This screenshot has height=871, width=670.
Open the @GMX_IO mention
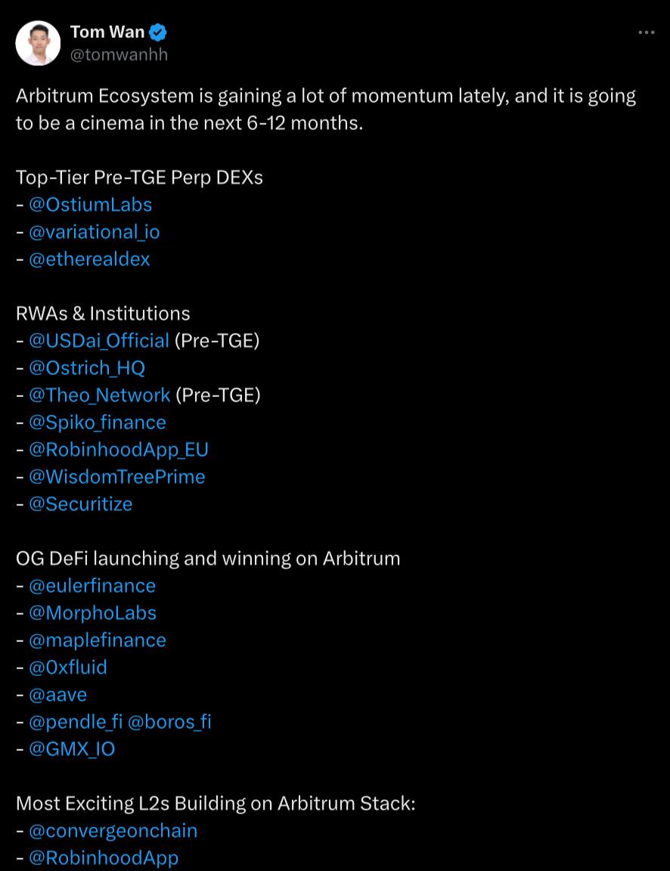click(x=72, y=749)
